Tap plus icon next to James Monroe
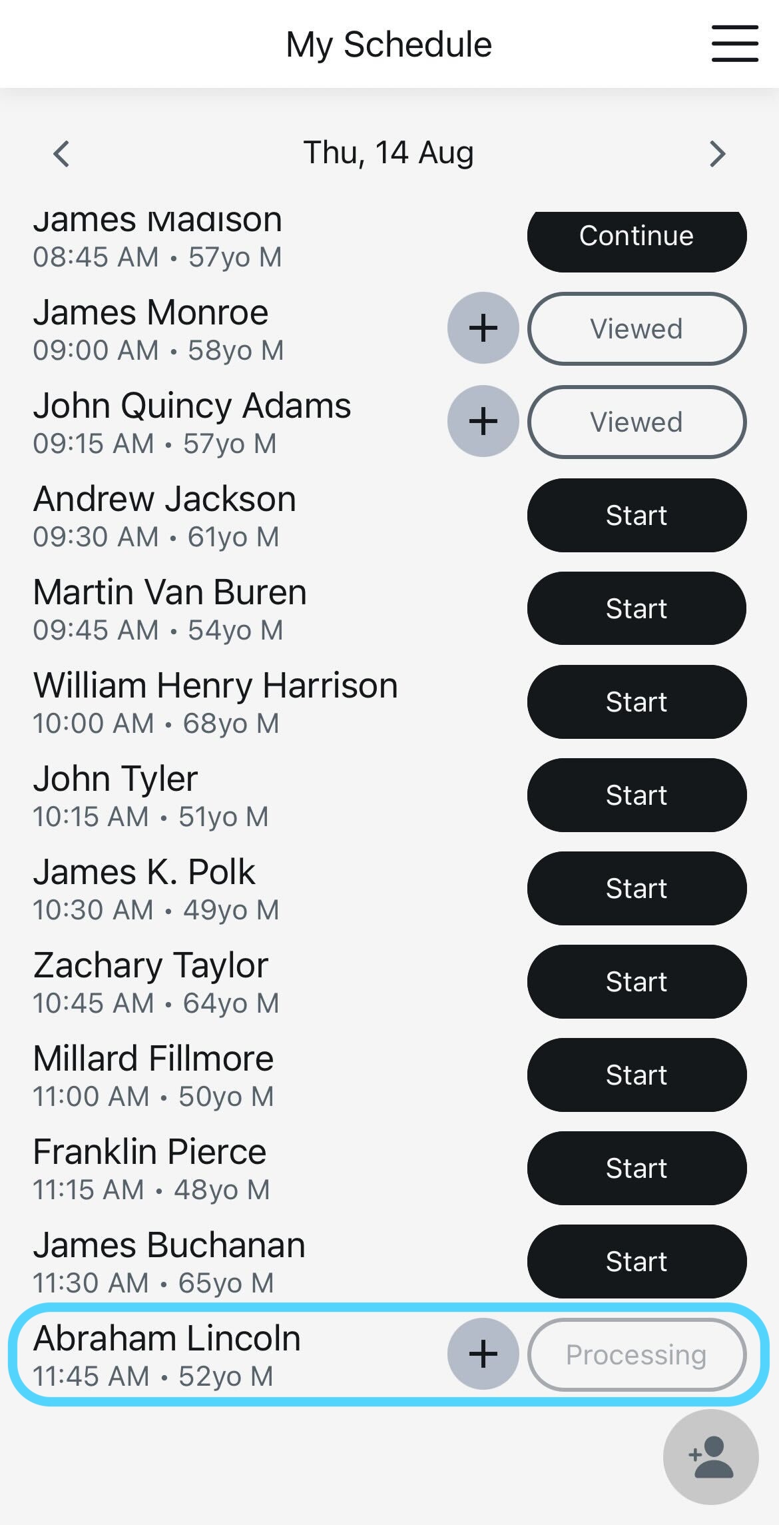The height and width of the screenshot is (1525, 779). [483, 328]
